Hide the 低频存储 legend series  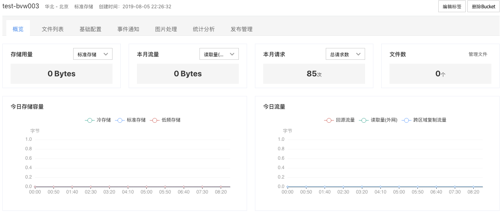click(165, 120)
